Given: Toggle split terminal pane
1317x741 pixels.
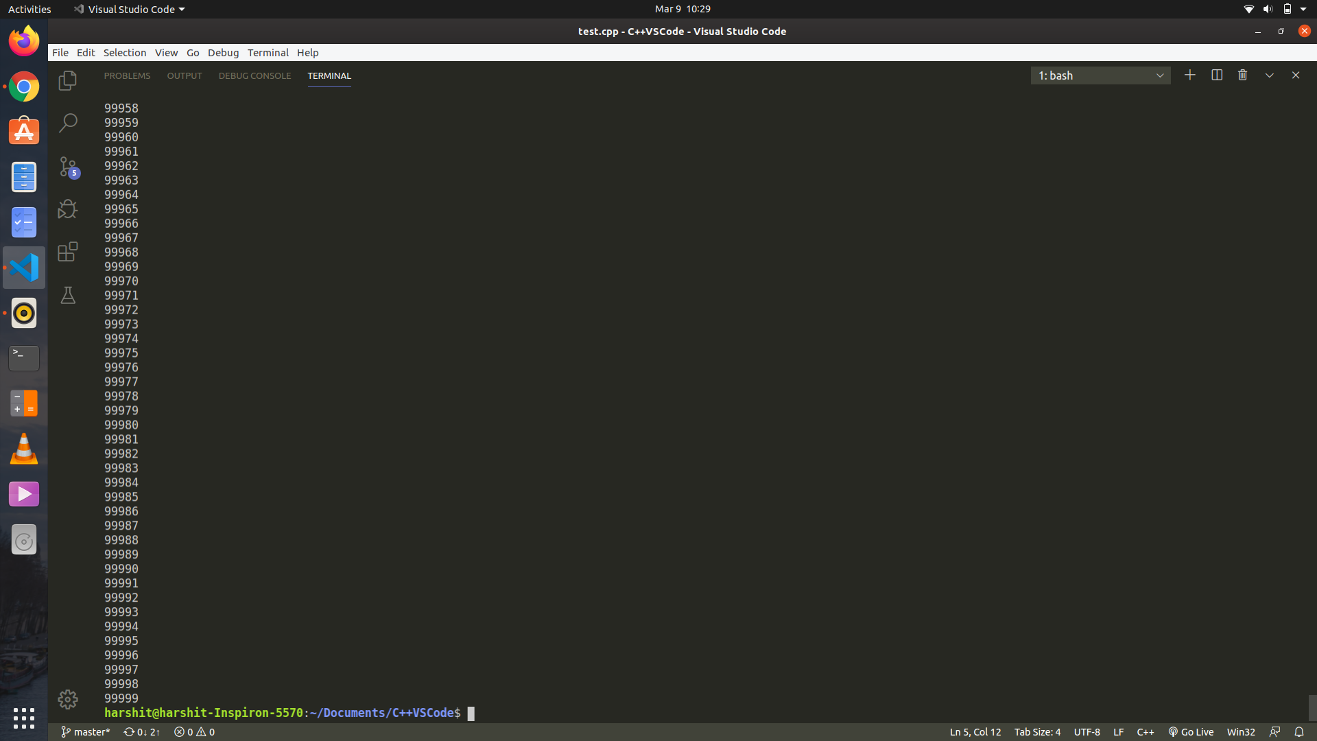Looking at the screenshot, I should [1216, 75].
